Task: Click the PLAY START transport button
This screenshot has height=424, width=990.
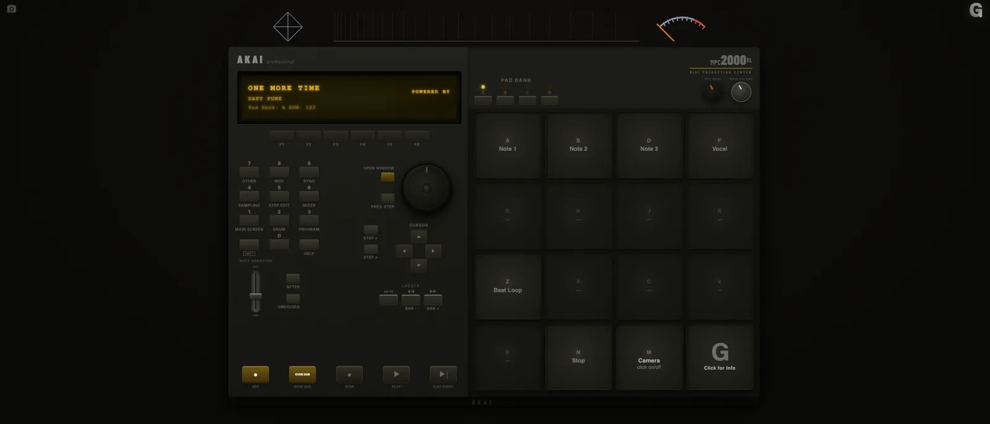Action: tap(443, 375)
